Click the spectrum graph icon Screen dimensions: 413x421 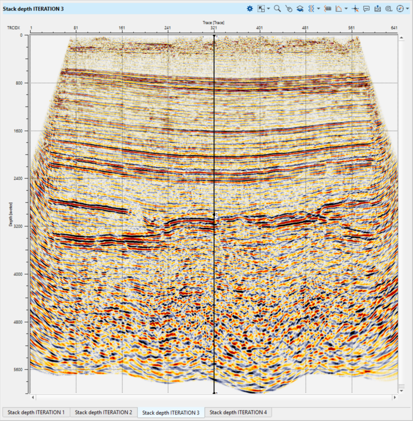[x=339, y=9]
